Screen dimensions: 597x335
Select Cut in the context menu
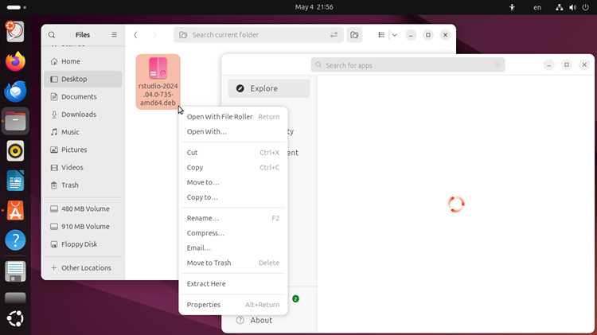(233, 153)
